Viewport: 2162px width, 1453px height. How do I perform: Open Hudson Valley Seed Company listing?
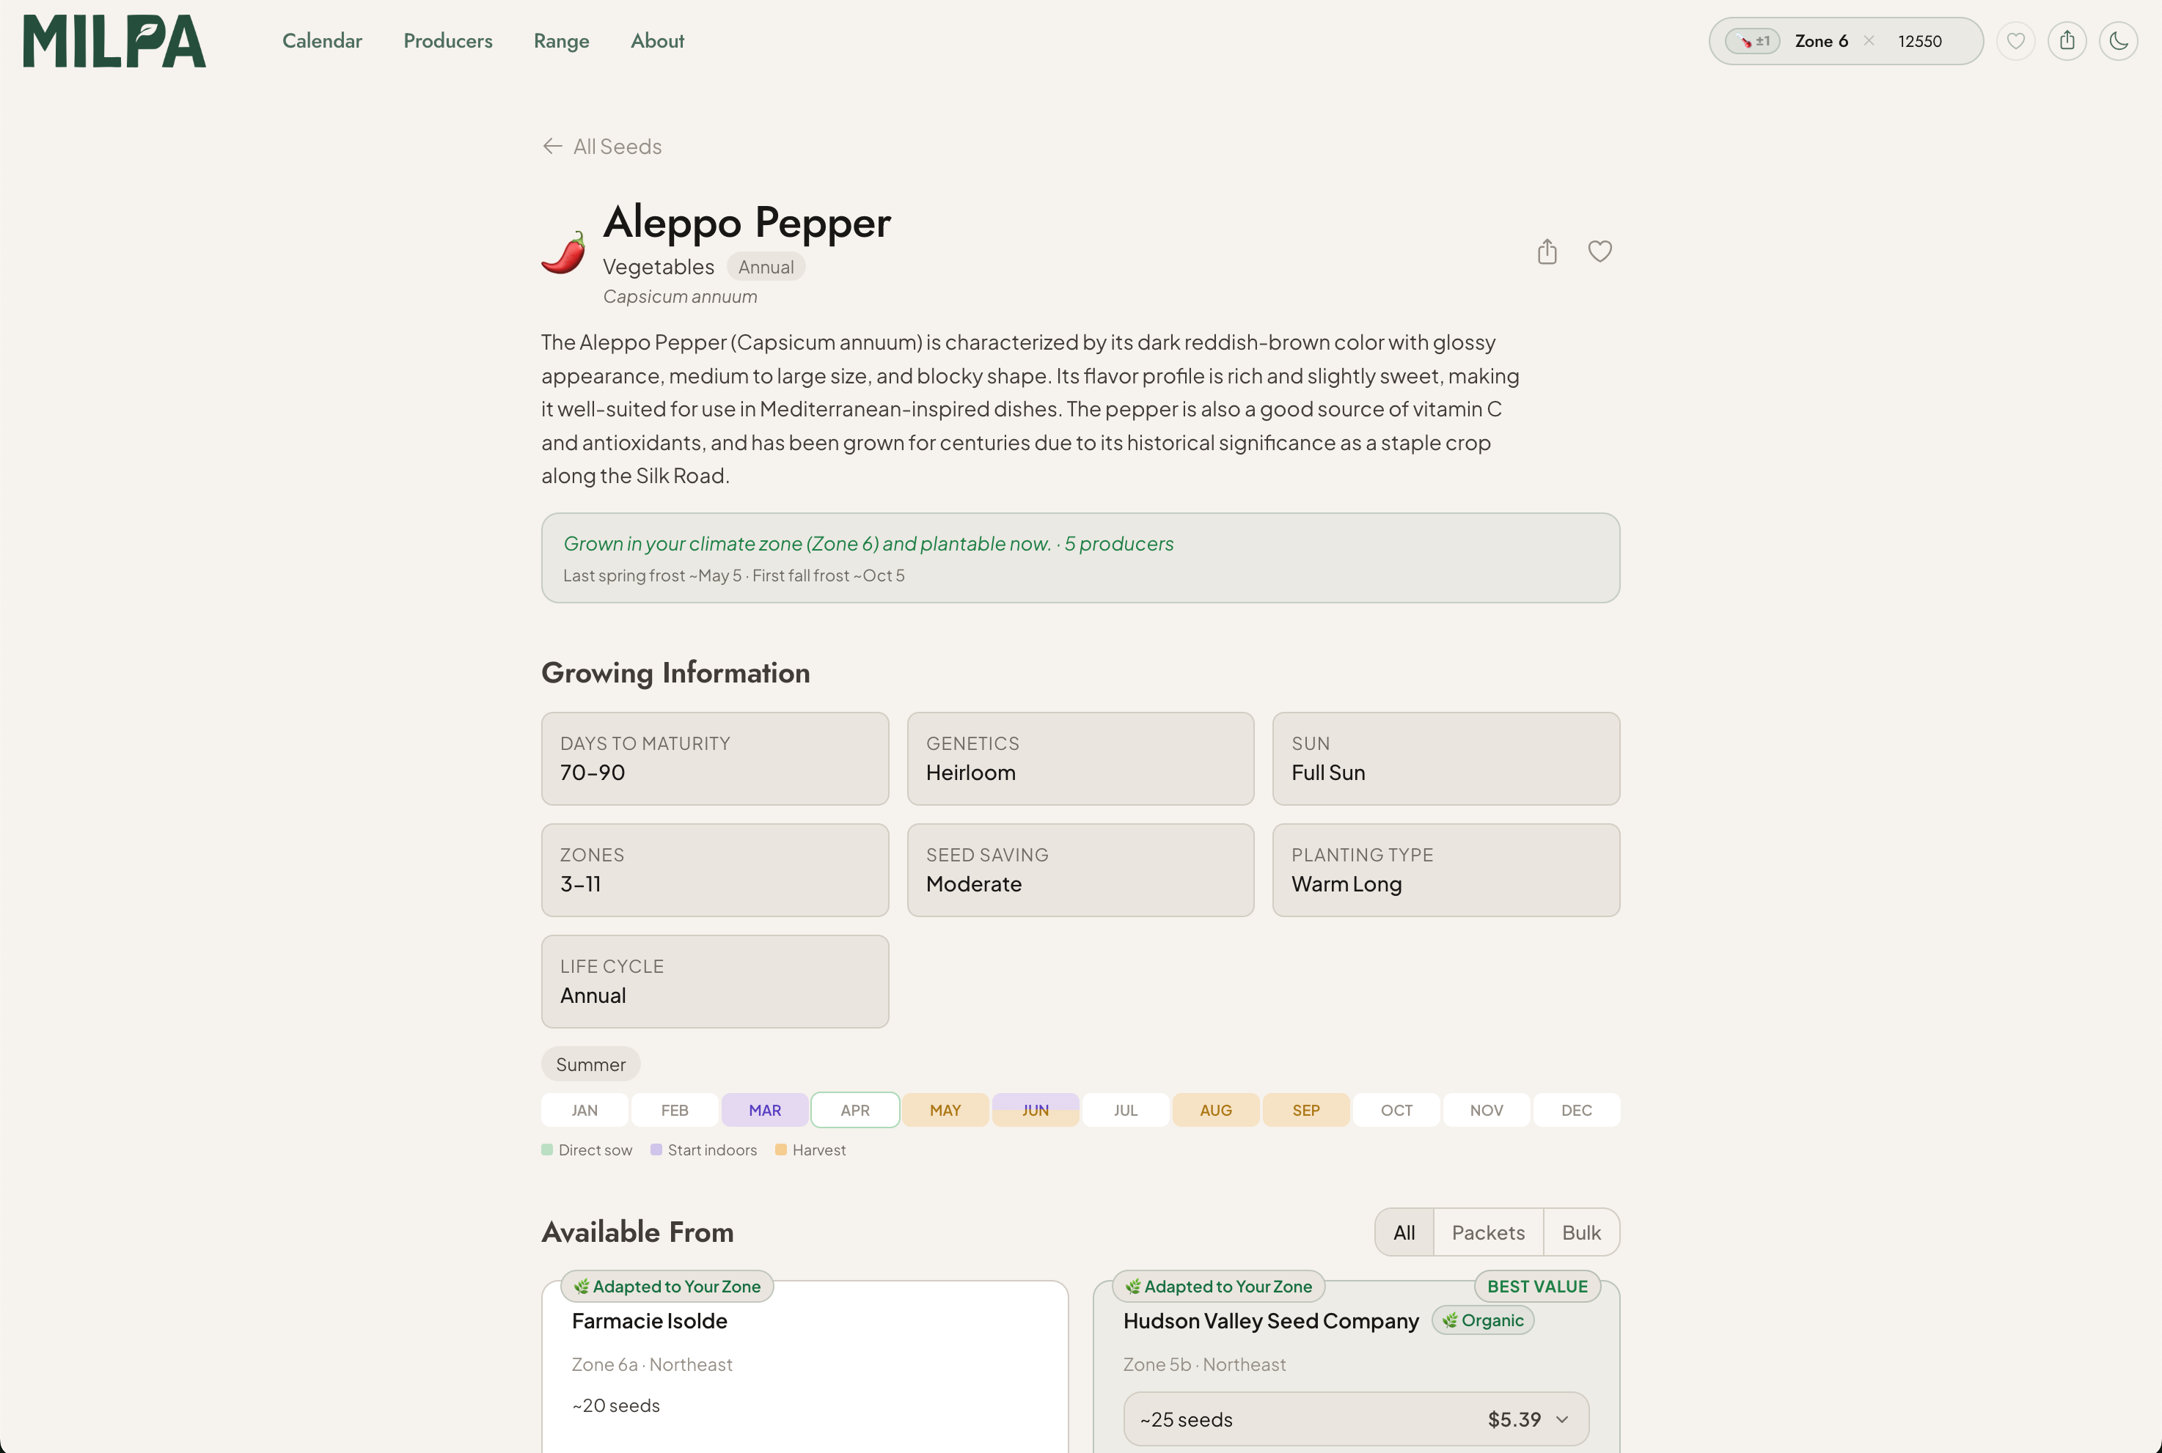[1270, 1320]
